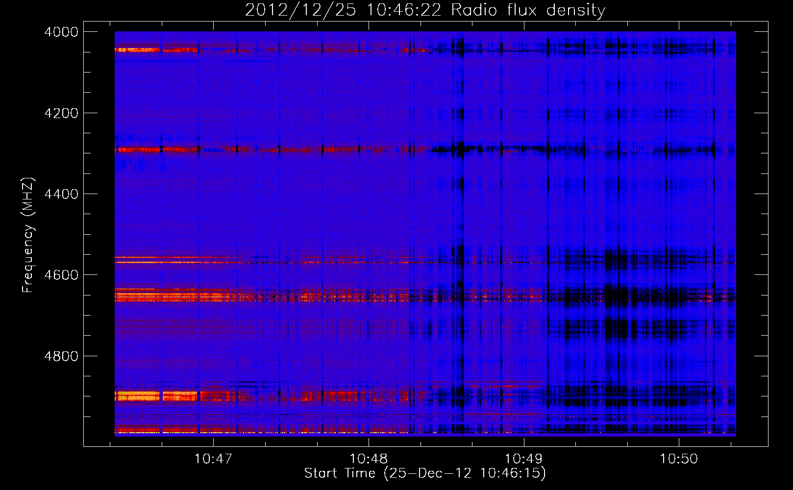Image resolution: width=793 pixels, height=490 pixels.
Task: Click the 4200 frequency axis label
Action: 61,113
